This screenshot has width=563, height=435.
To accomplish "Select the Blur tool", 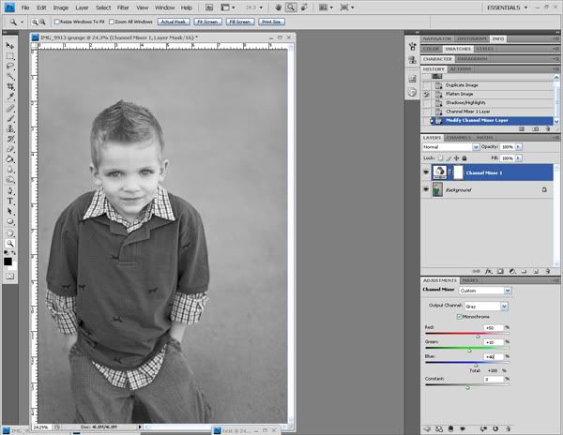I will click(9, 169).
